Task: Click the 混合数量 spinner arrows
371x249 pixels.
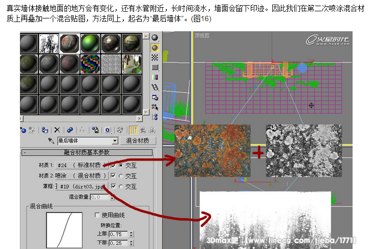Action: (x=113, y=197)
